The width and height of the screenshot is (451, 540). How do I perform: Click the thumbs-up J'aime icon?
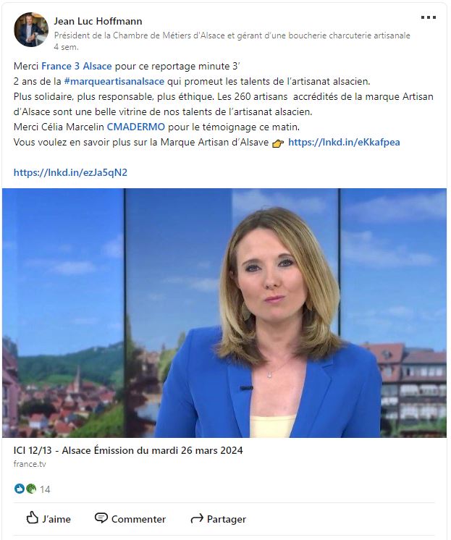pyautogui.click(x=33, y=518)
